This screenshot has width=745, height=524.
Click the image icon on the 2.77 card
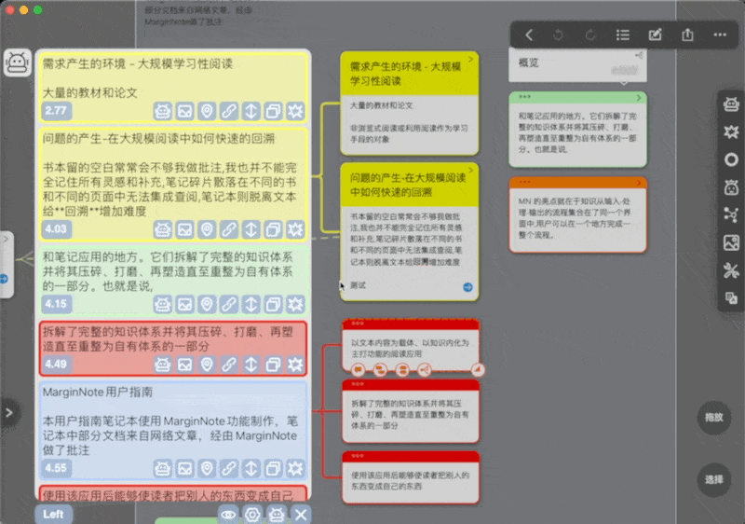pyautogui.click(x=184, y=111)
